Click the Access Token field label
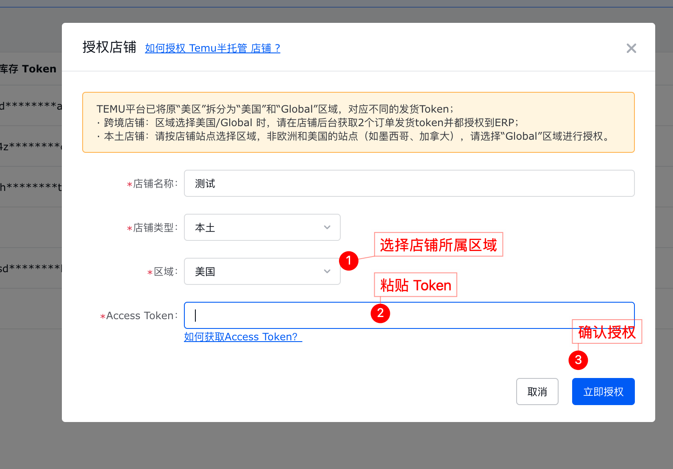Viewport: 673px width, 469px height. (139, 316)
